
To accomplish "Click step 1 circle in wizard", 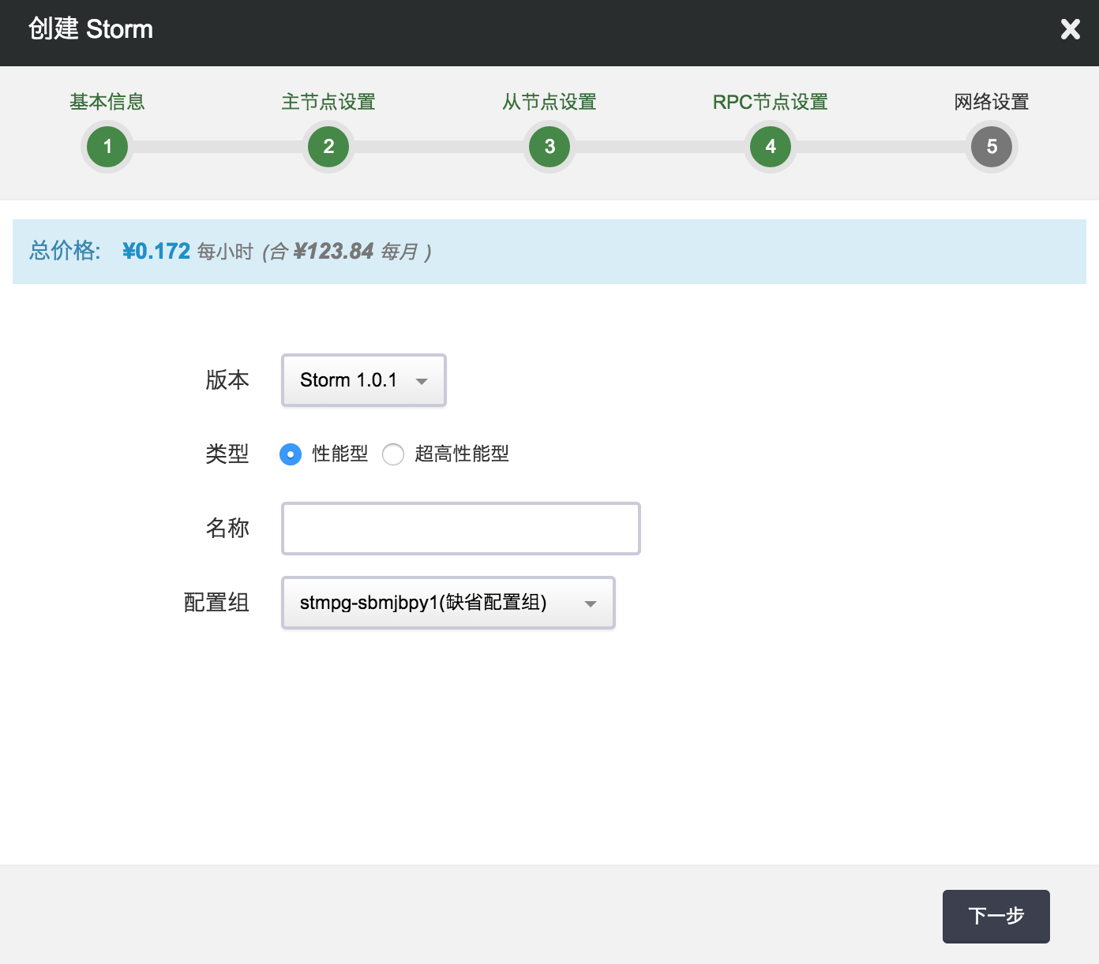I will pyautogui.click(x=107, y=147).
